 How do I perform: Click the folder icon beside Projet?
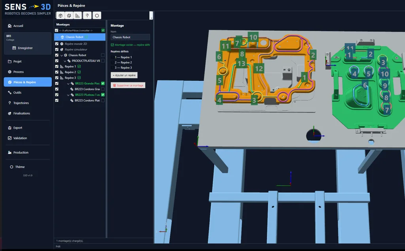[x=10, y=61]
